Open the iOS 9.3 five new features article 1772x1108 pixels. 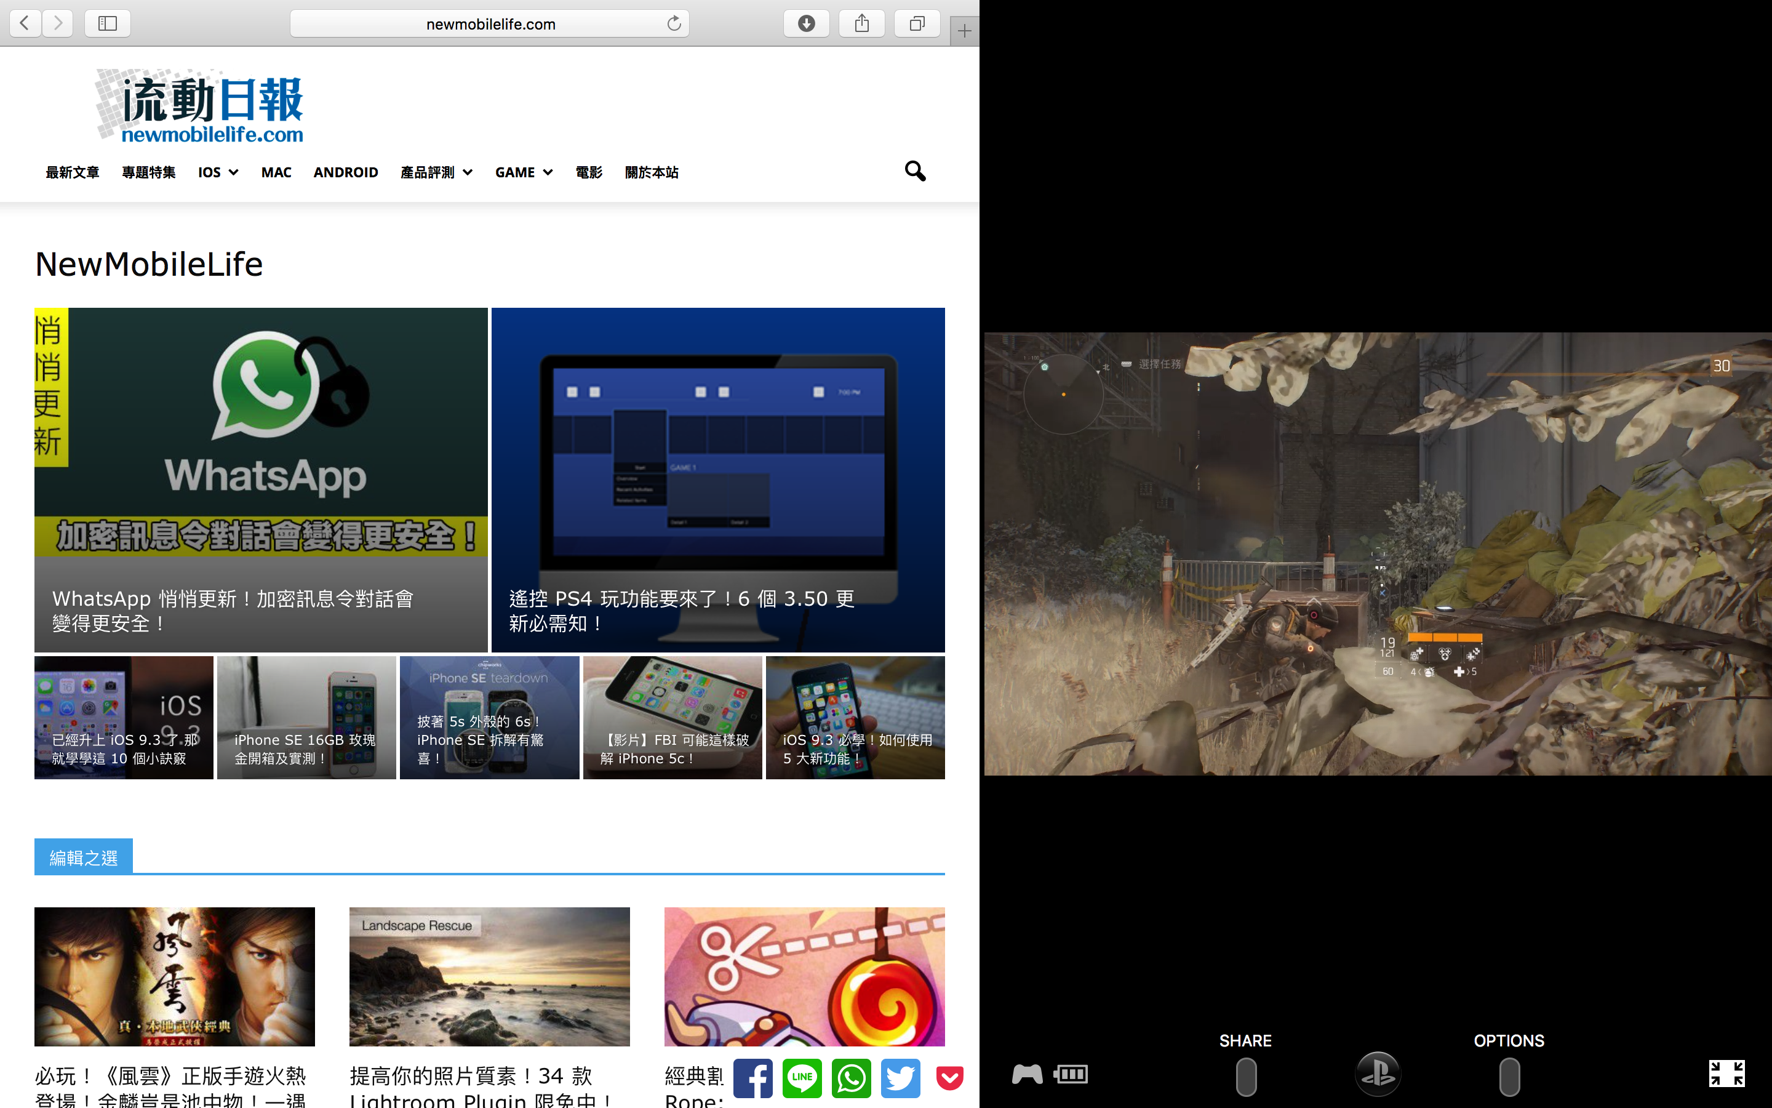point(855,717)
